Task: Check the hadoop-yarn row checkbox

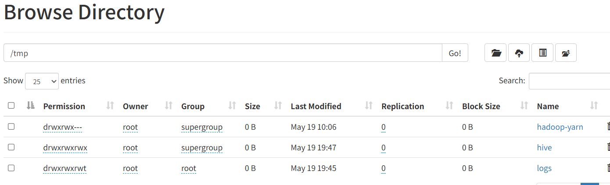Action: 11,127
